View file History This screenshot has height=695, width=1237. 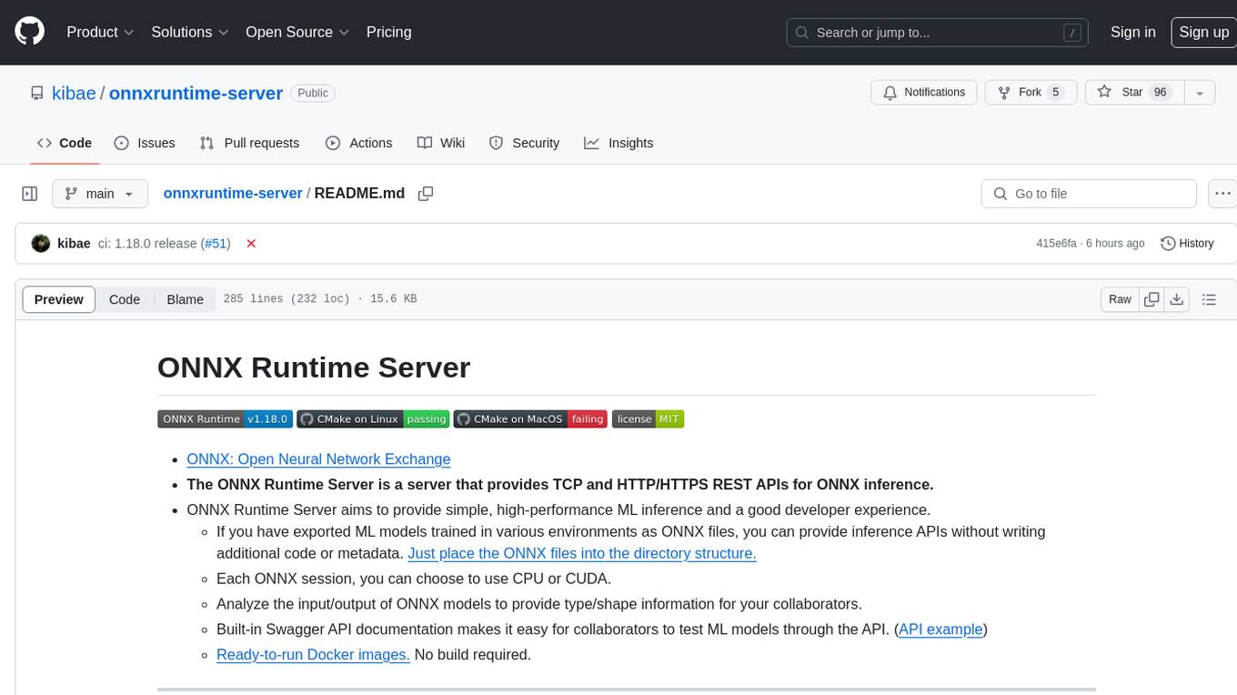click(x=1187, y=243)
